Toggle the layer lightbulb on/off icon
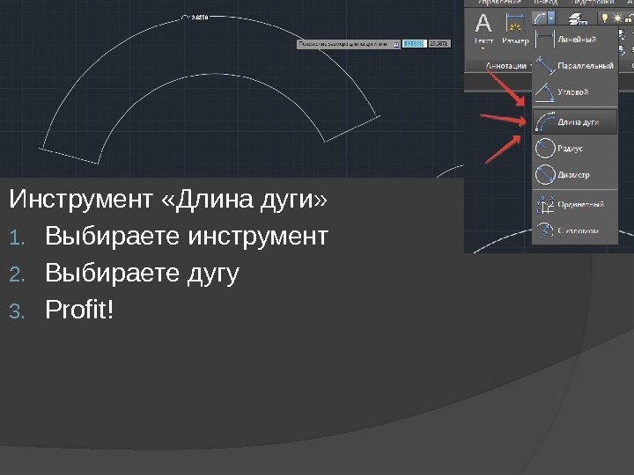The image size is (634, 475). 605,18
